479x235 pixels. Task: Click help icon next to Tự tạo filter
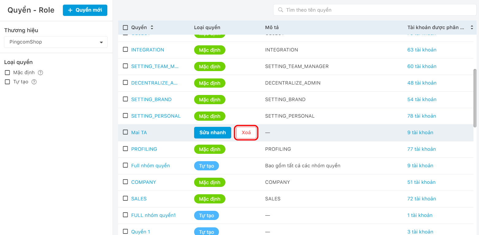coord(34,82)
